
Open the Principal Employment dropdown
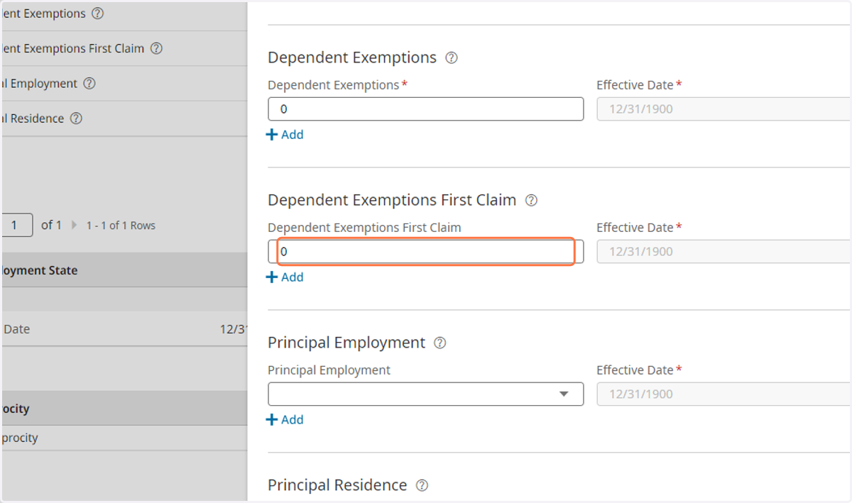coord(426,394)
